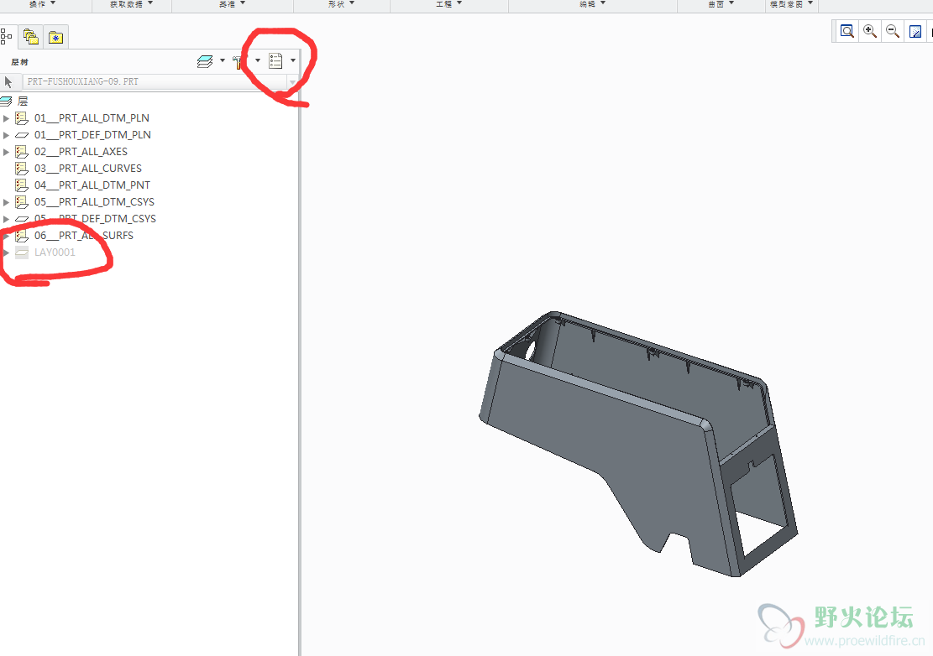Expand the 02__PRT_ALL_AXES layer

tap(6, 152)
